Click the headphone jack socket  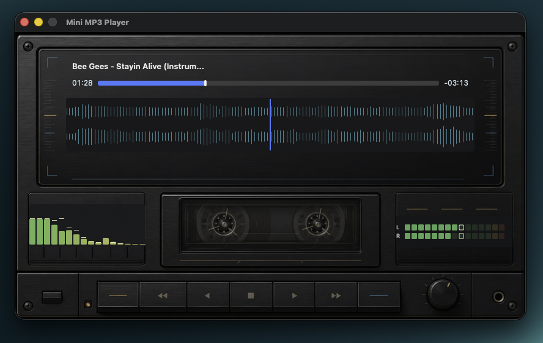pos(498,297)
